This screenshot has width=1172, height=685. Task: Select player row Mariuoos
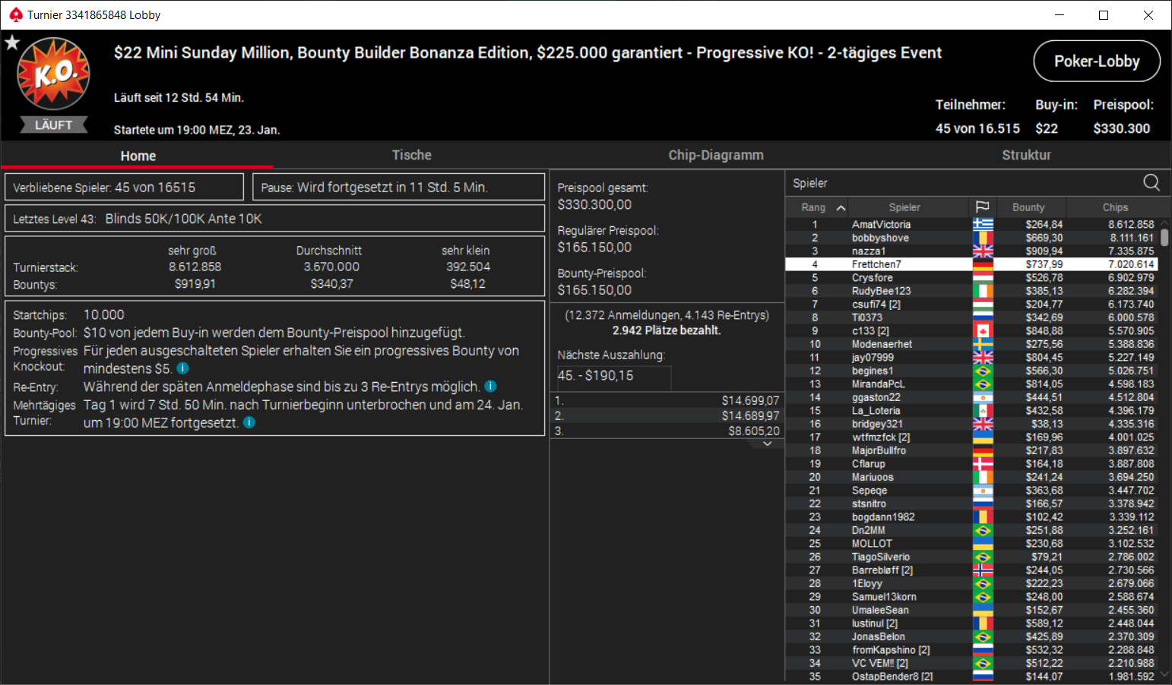click(x=971, y=477)
